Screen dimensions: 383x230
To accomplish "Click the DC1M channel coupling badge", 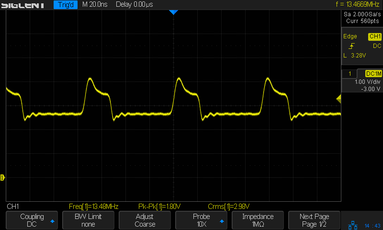I will [373, 73].
